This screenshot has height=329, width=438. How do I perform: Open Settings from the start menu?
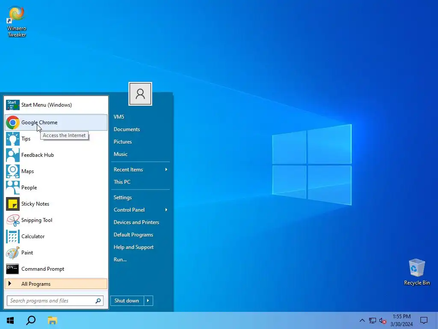point(123,197)
